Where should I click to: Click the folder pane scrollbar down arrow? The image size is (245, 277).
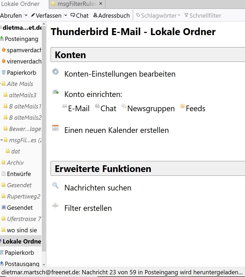44,264
